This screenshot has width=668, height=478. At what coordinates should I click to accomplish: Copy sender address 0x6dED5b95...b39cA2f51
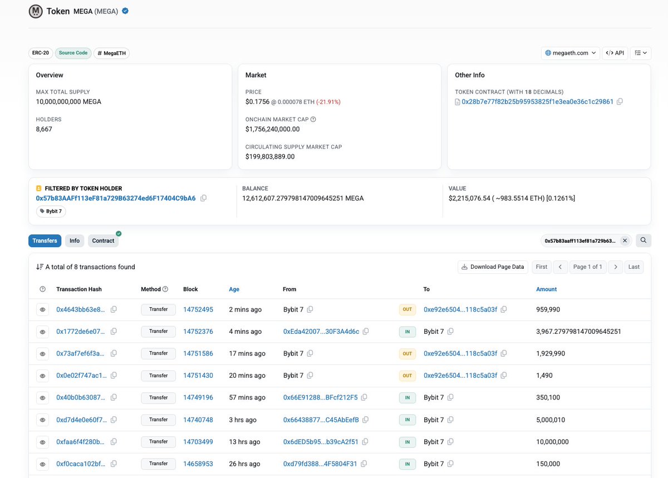(x=365, y=442)
